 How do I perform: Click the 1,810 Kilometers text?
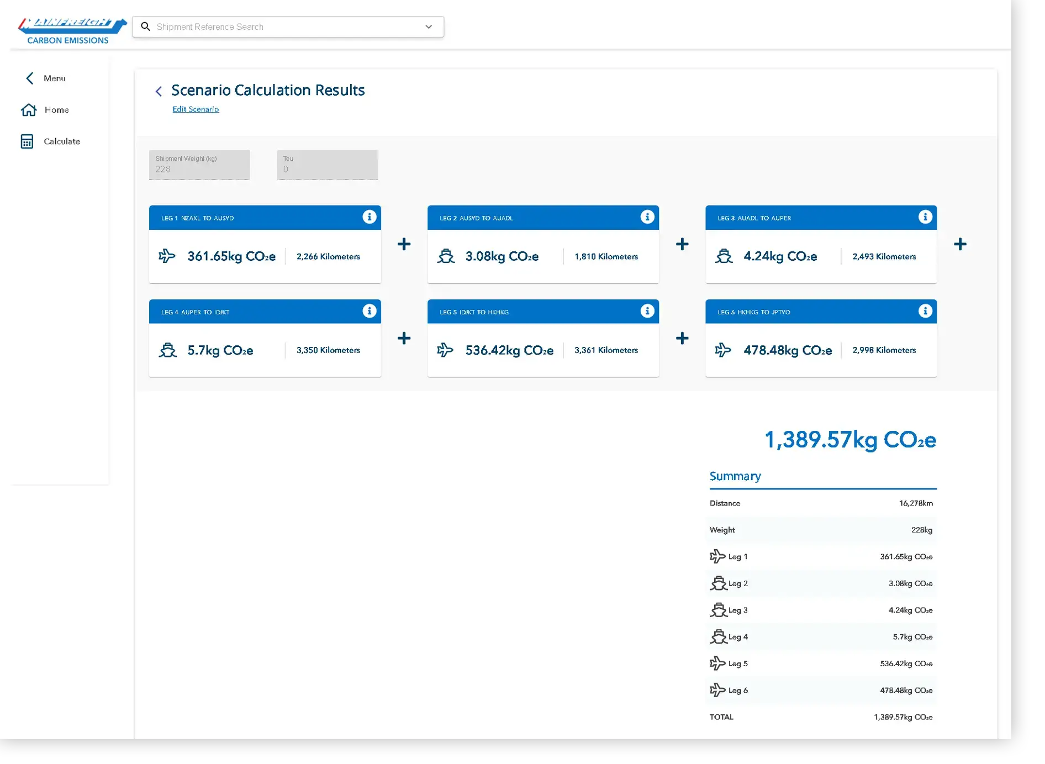click(x=606, y=256)
